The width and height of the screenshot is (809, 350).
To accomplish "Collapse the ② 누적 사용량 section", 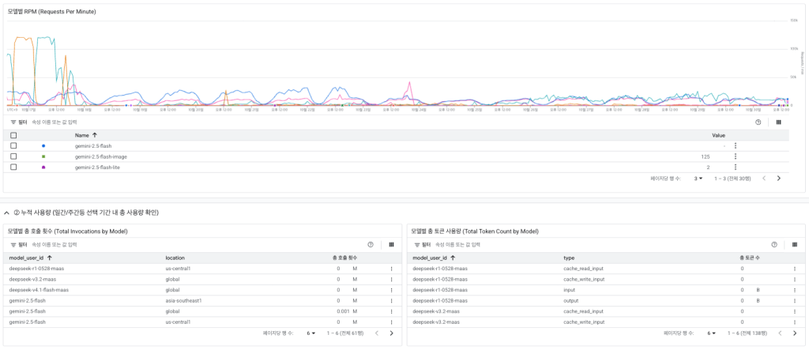I will coord(6,213).
